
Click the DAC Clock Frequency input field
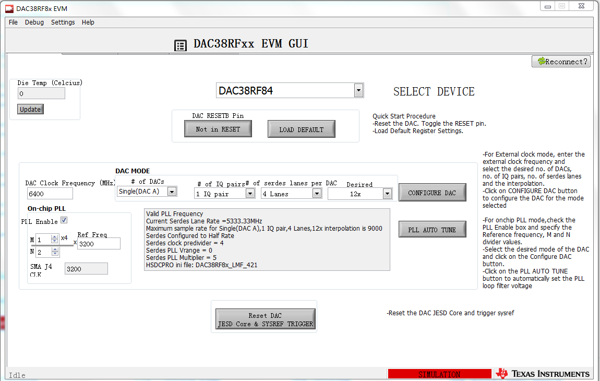pyautogui.click(x=50, y=194)
